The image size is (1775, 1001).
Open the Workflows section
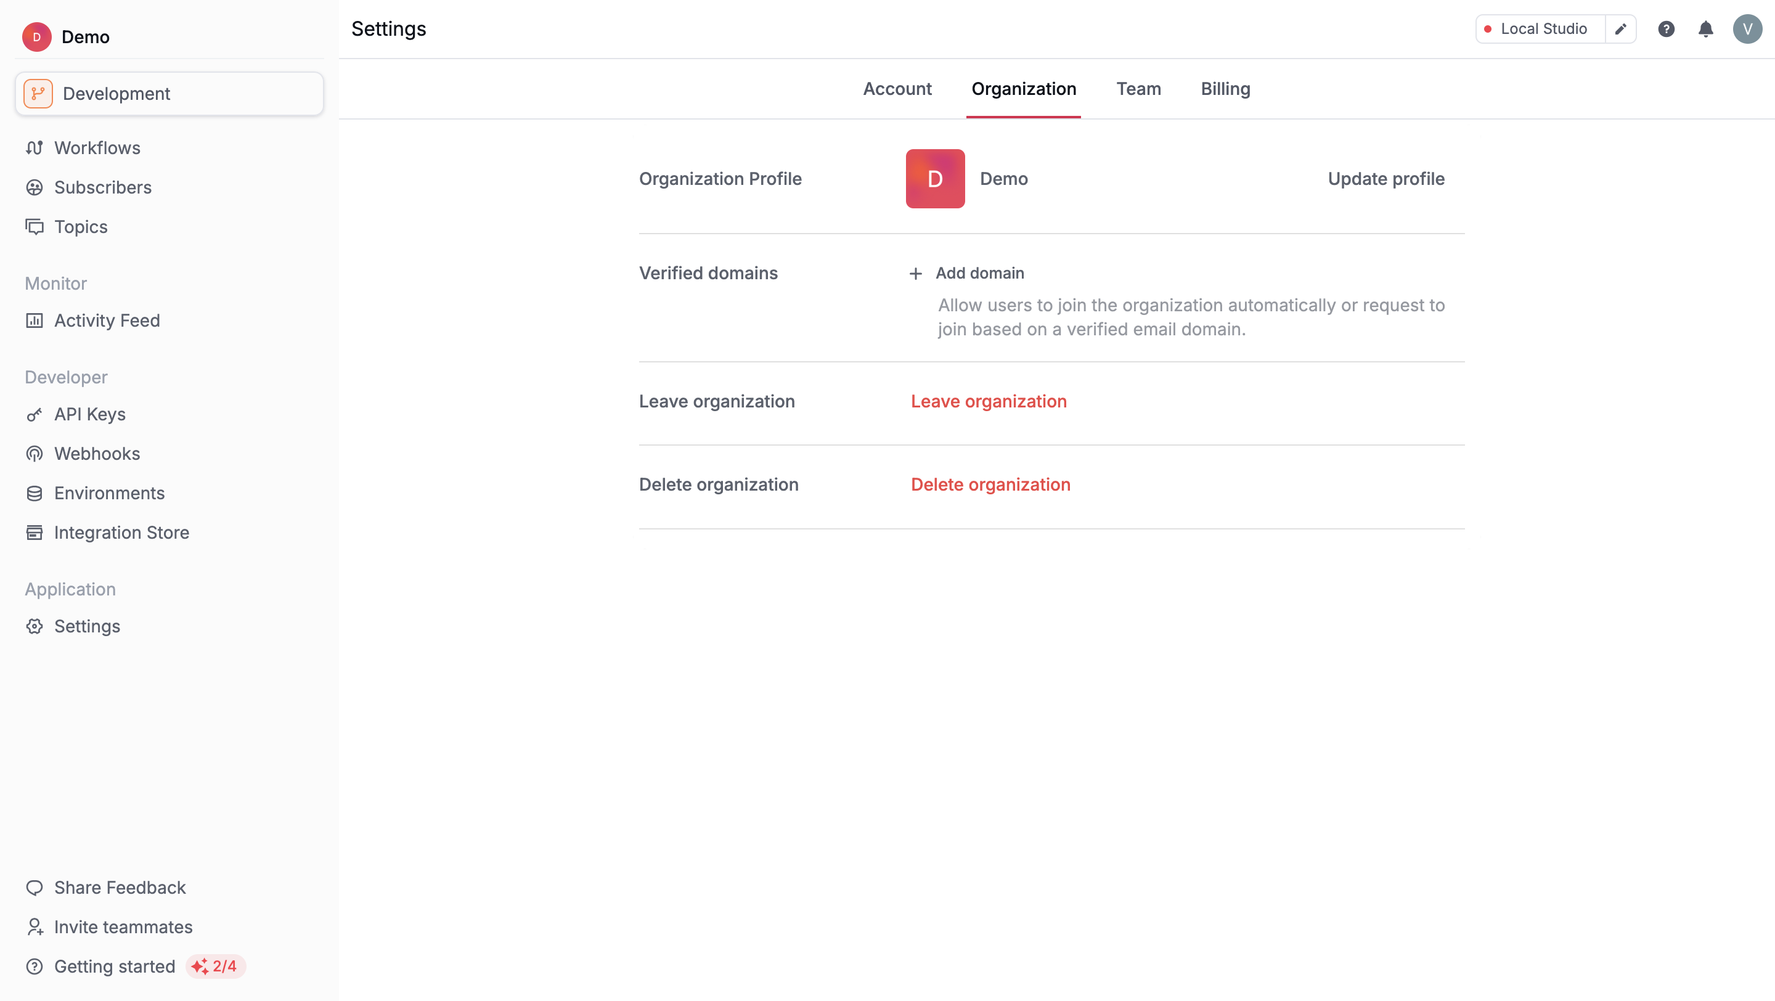point(96,147)
